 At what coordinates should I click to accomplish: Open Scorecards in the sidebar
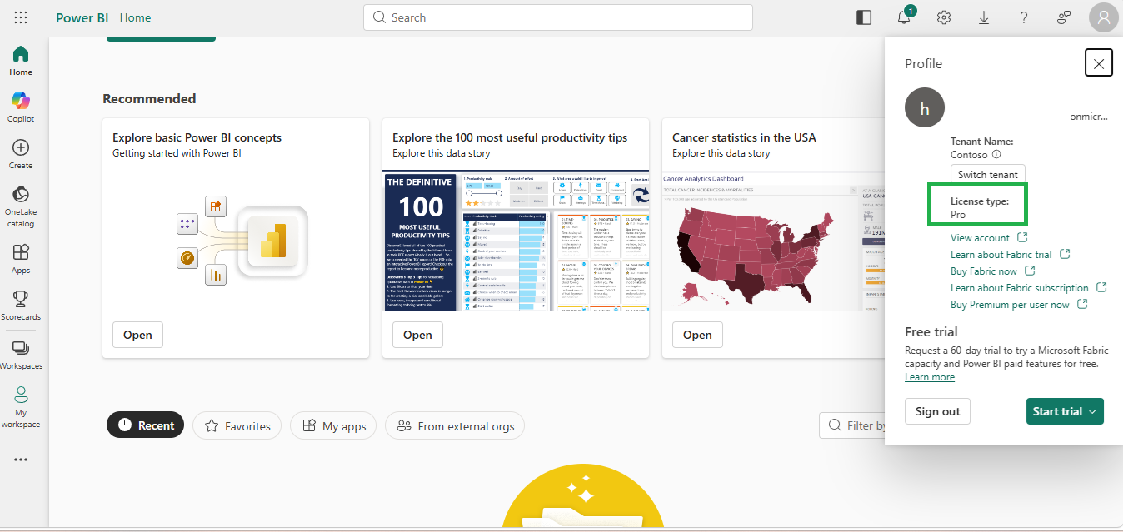(21, 306)
